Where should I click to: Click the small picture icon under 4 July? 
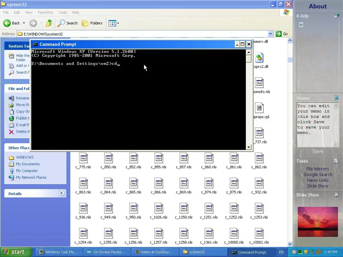click(x=301, y=25)
